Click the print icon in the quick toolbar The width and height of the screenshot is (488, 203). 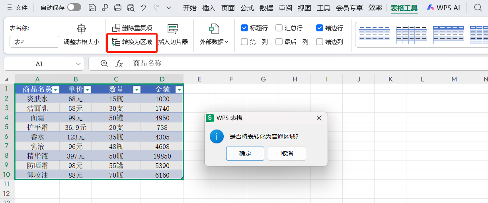point(118,8)
